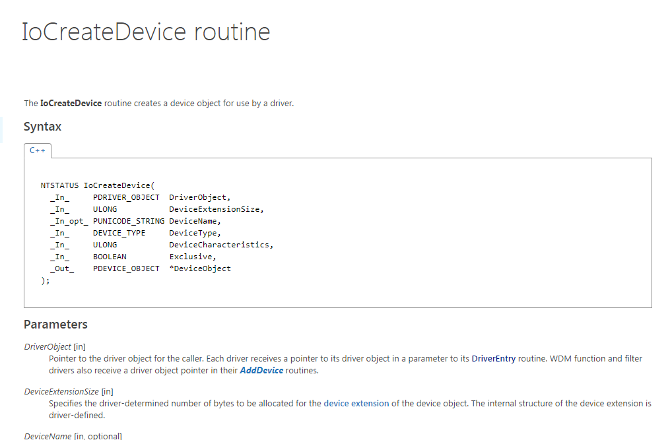Click DEVICE_TYPE in the code block
The width and height of the screenshot is (670, 440).
pyautogui.click(x=119, y=233)
